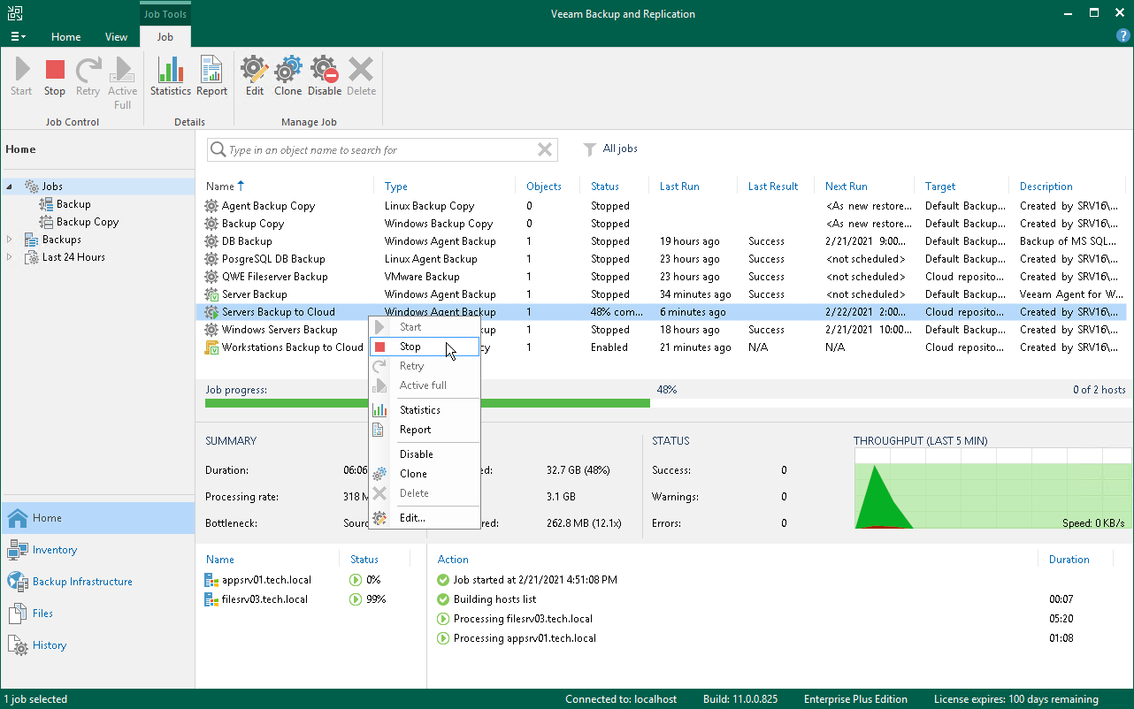Click the red Stop icon in context menu
1134x709 pixels.
[379, 347]
